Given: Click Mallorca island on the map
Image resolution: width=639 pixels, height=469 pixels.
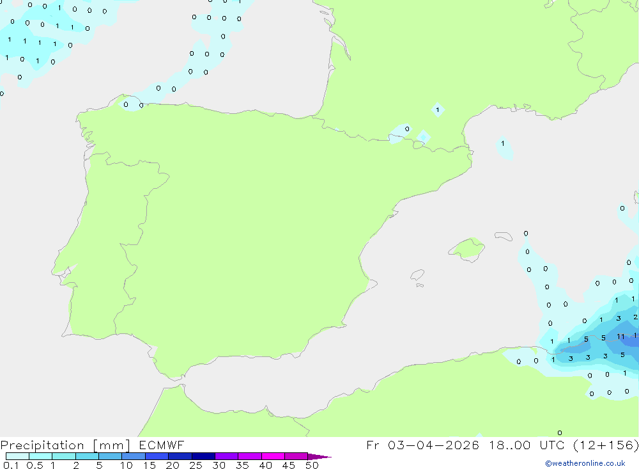Looking at the screenshot, I should tap(467, 249).
